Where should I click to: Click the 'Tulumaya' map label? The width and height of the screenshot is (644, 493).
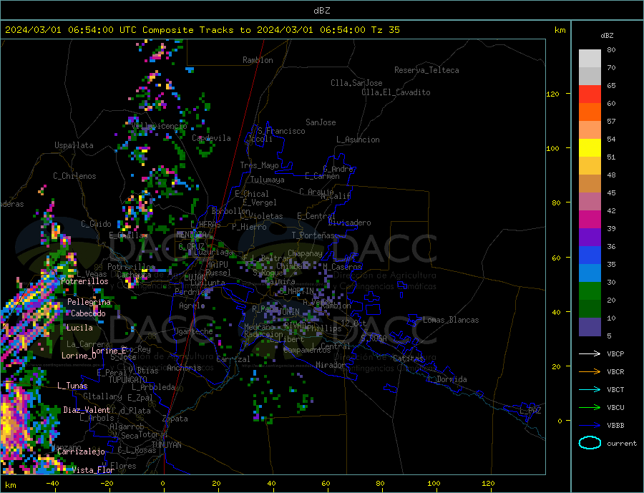click(268, 180)
